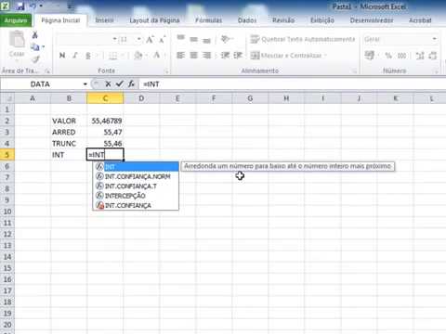
Task: Click the Colar (paste) clipboard icon
Action: coord(17,40)
